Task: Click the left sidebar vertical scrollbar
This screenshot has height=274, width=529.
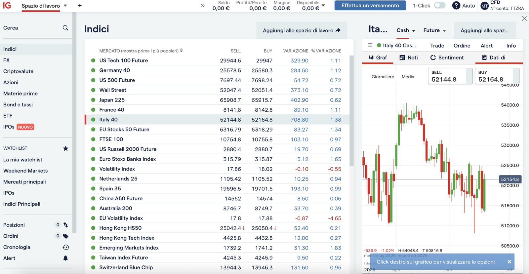Action: tap(74, 122)
